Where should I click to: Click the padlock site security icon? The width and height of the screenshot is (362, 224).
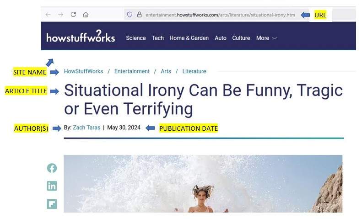[x=139, y=15]
